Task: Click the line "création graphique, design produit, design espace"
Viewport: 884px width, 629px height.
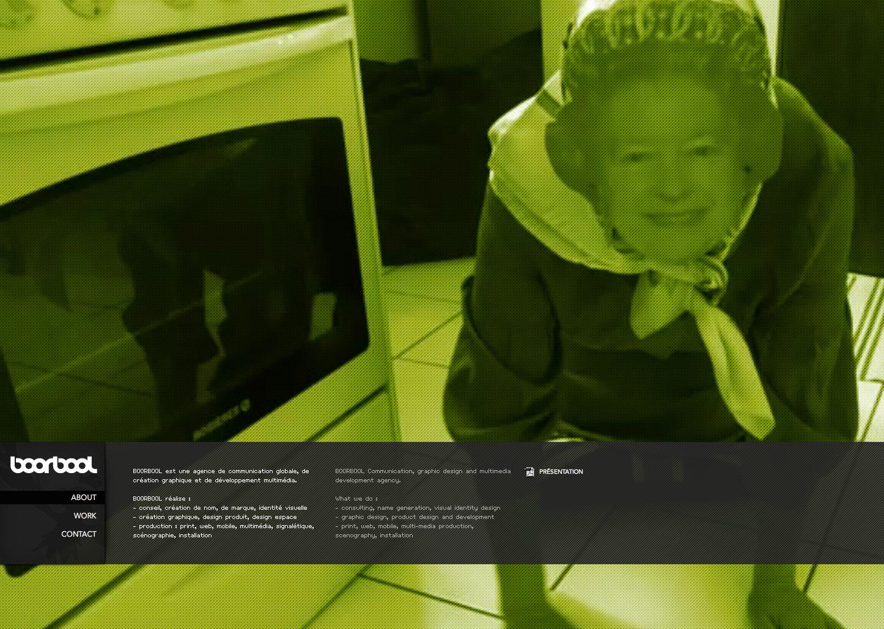Action: click(215, 517)
